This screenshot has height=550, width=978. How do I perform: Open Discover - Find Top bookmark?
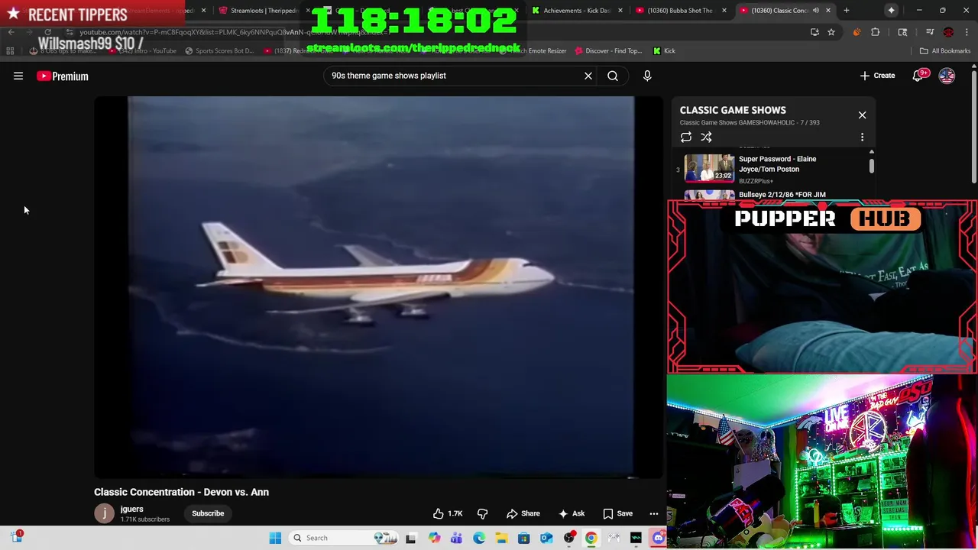[x=608, y=50]
